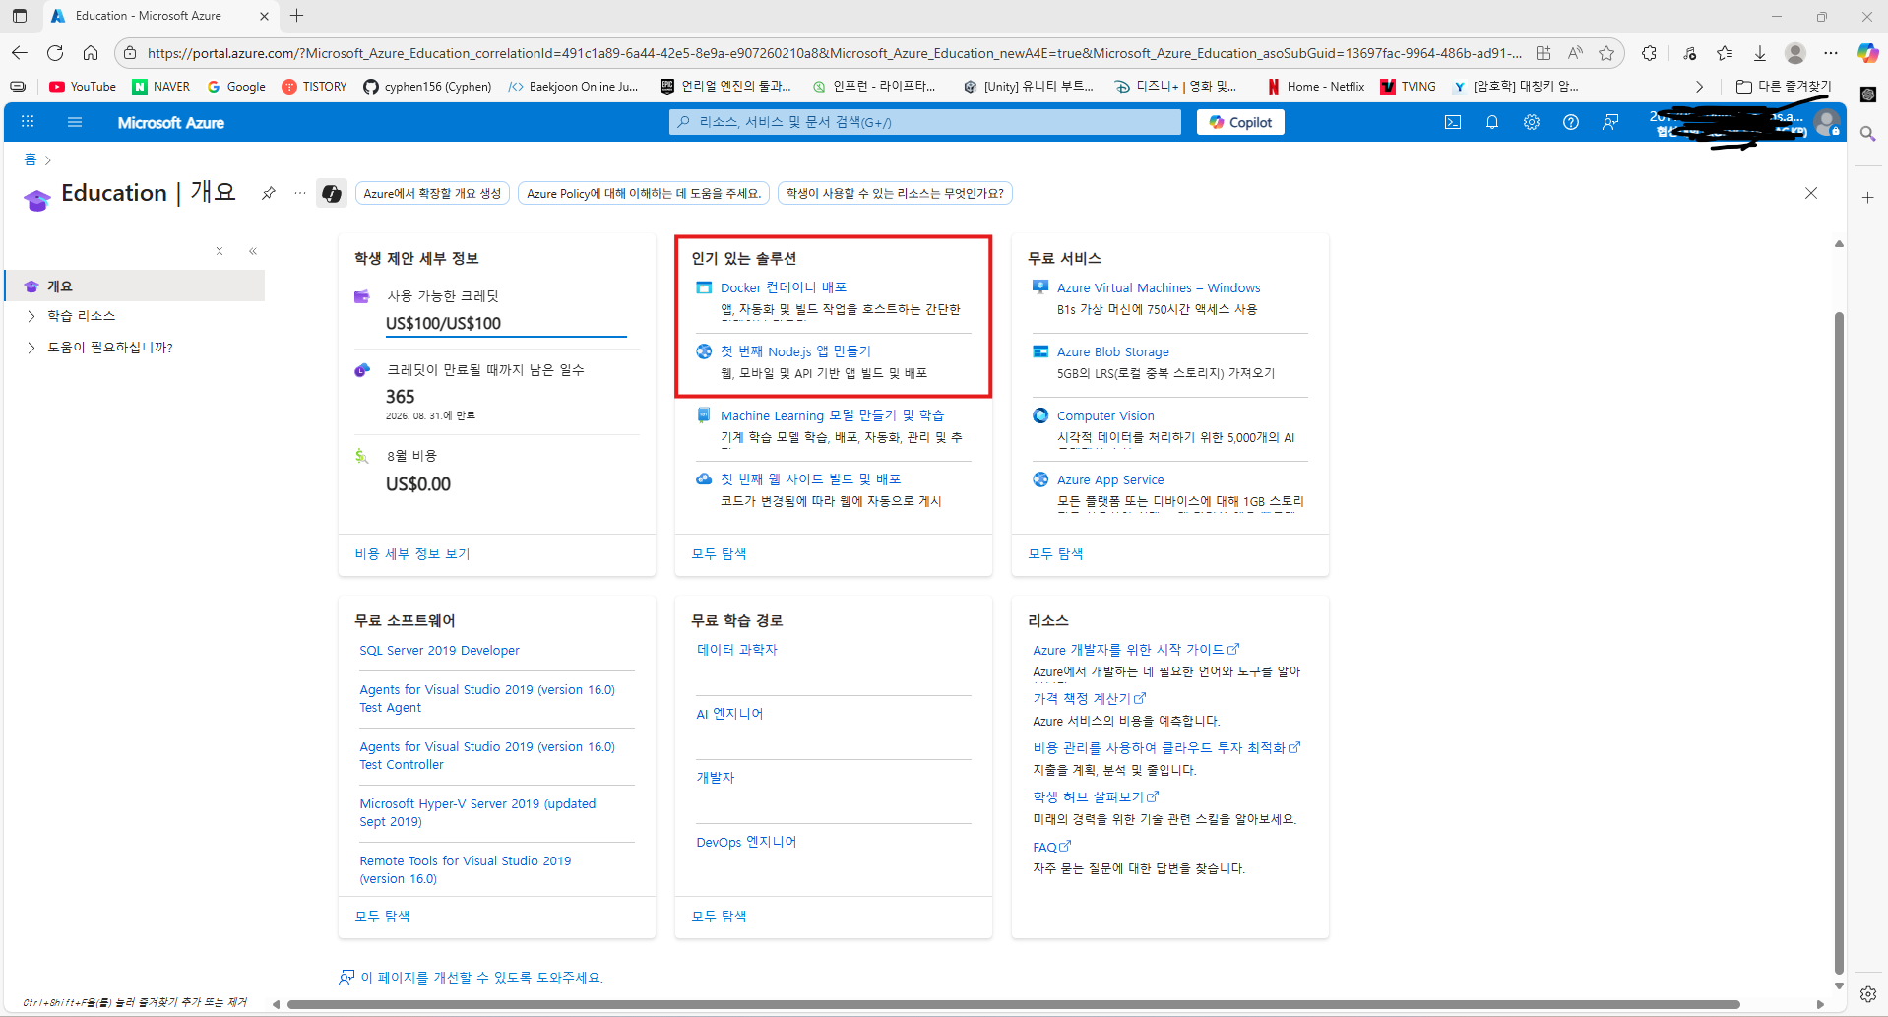
Task: Close the Education blade with X
Action: [x=1811, y=193]
